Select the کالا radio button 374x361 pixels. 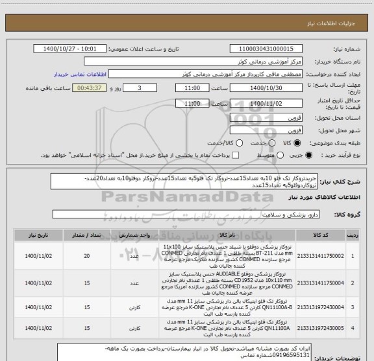[x=297, y=143]
